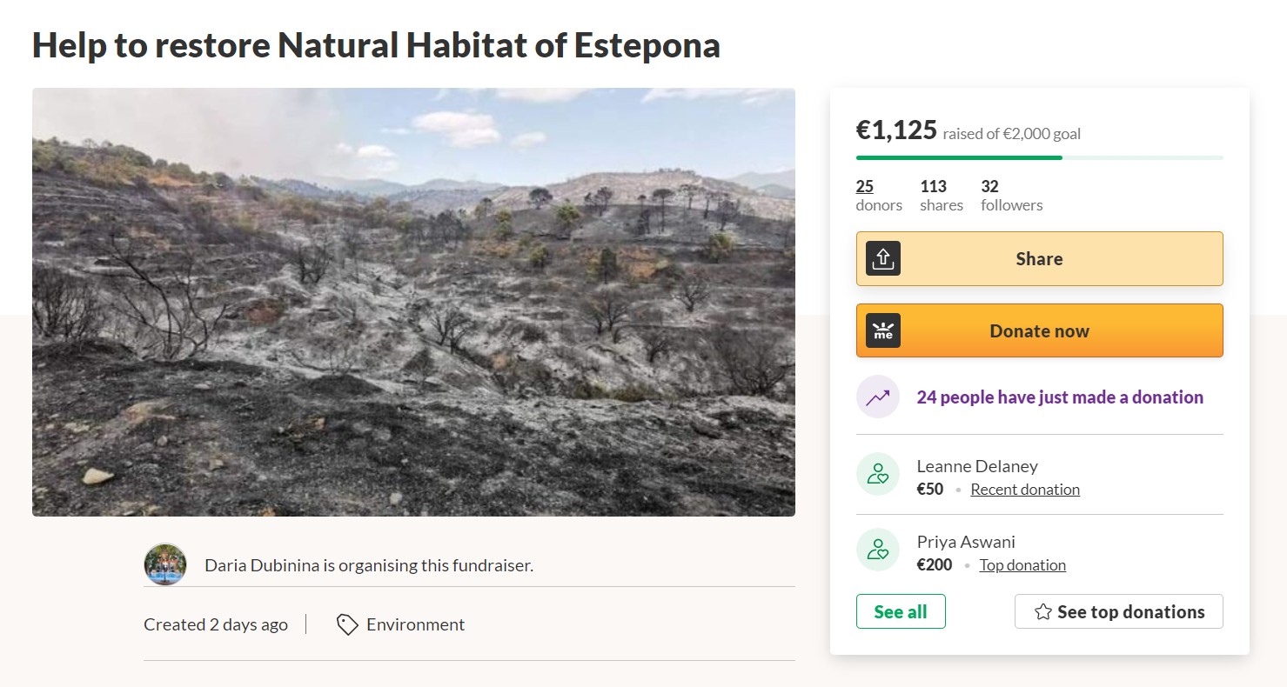Open the See all donations list
This screenshot has width=1287, height=687.
pyautogui.click(x=901, y=611)
